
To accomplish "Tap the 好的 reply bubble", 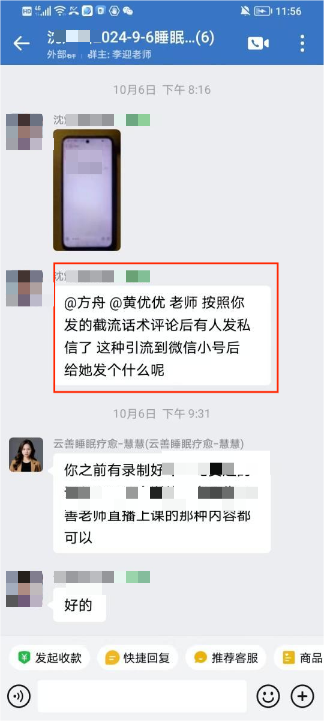I will click(79, 604).
